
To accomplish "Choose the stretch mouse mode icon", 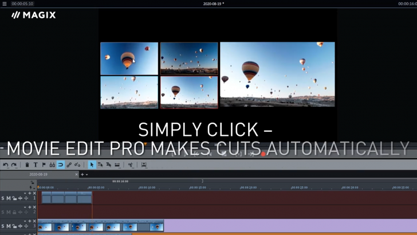I will 117,165.
